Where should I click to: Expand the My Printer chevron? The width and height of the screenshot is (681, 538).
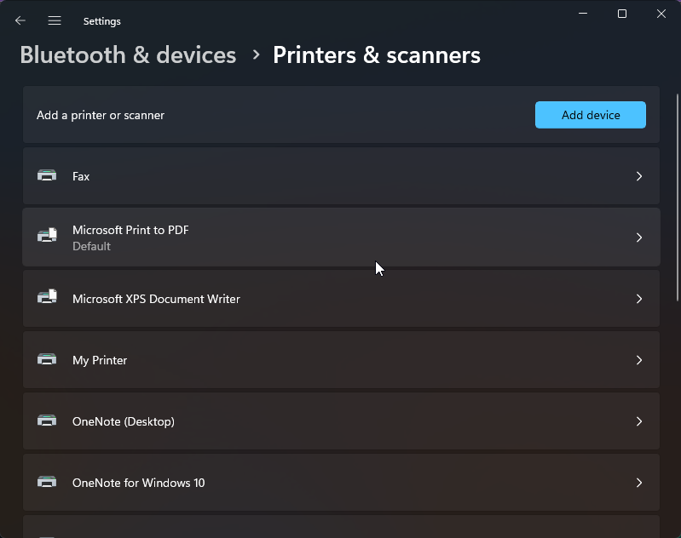click(x=639, y=360)
